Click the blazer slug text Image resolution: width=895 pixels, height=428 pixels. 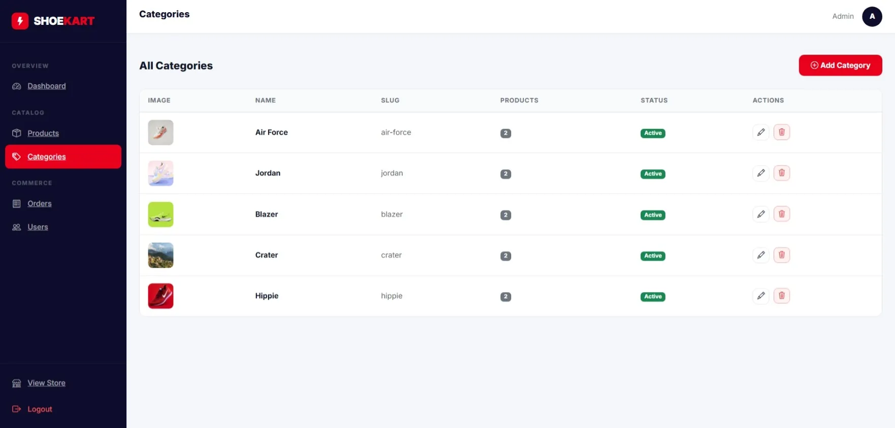coord(392,214)
